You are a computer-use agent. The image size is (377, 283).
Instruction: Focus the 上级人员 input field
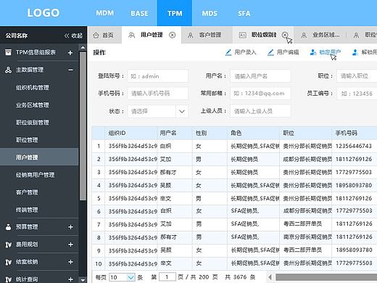click(260, 111)
